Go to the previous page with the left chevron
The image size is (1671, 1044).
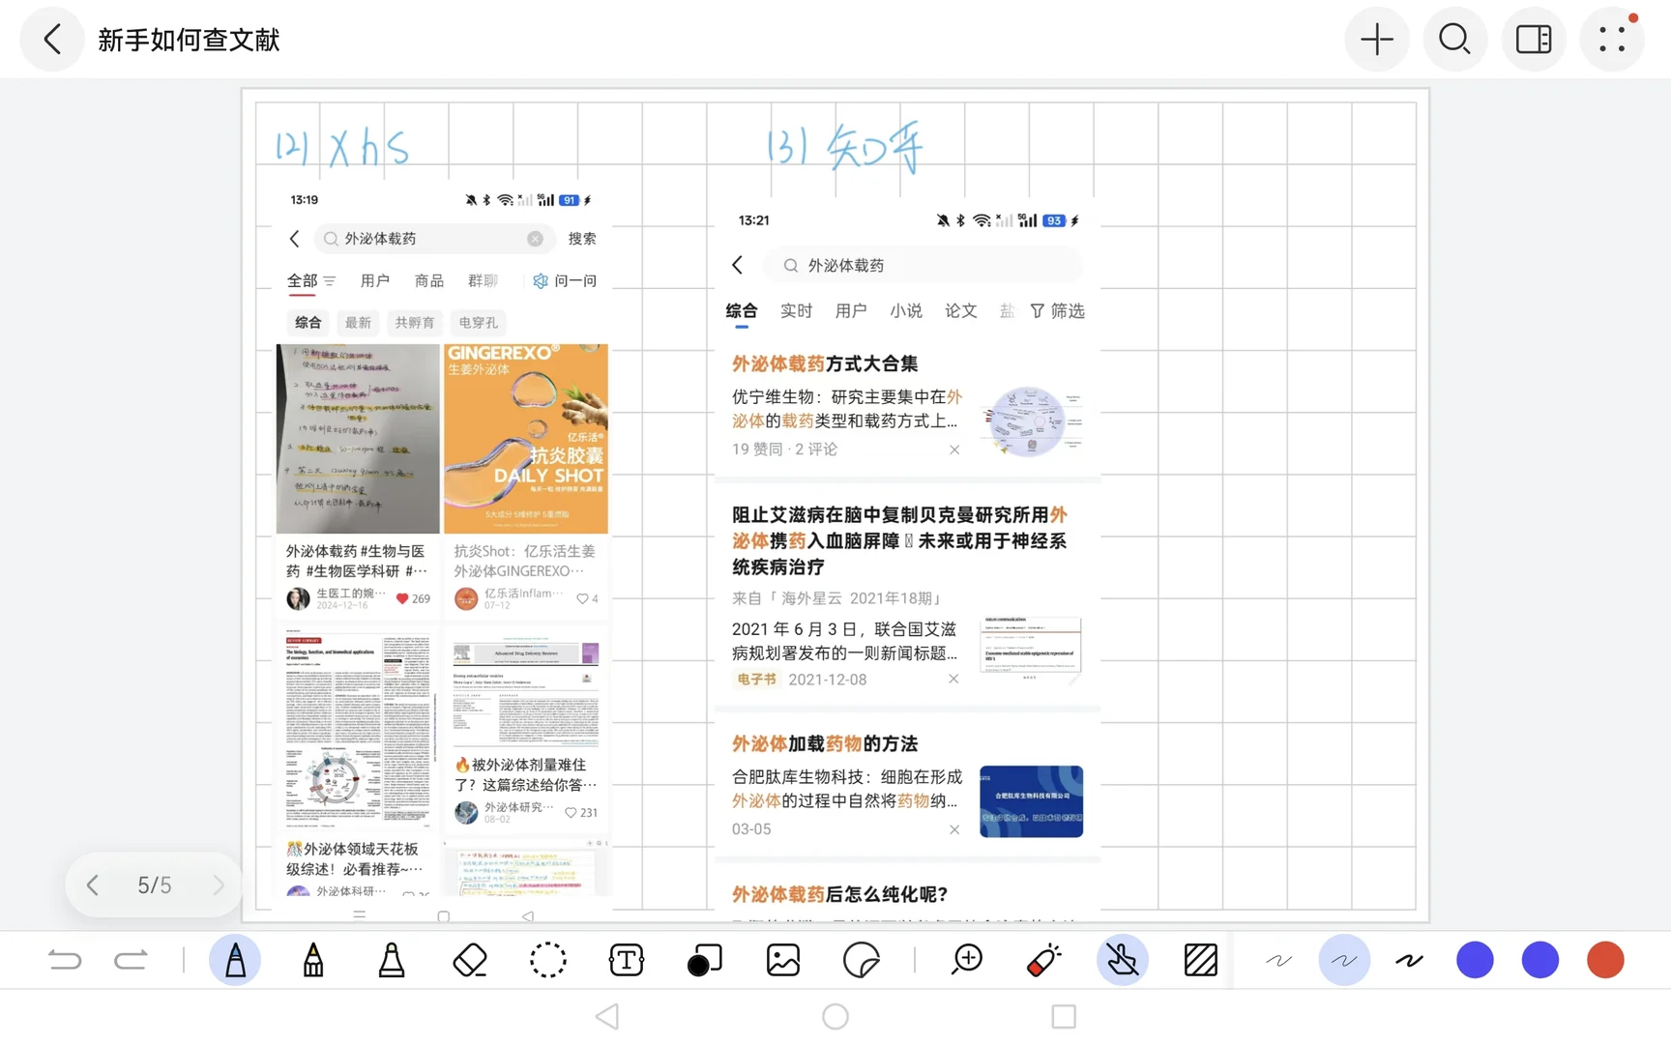pos(93,884)
